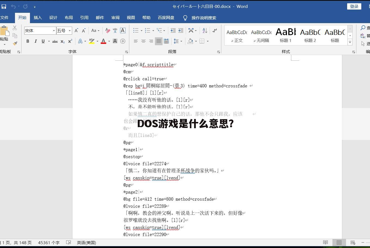Cut the selection with the scissors icon
Screen dimensions: 370x248
15,28
